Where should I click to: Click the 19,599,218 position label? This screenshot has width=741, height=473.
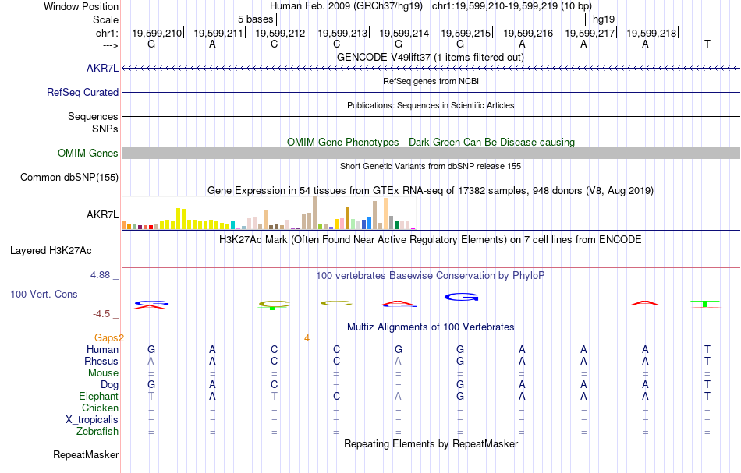click(651, 33)
